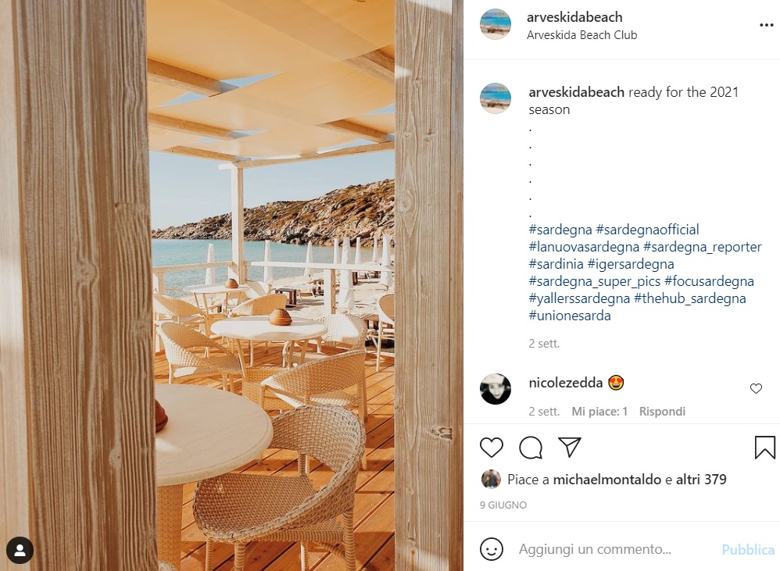This screenshot has height=571, width=780.
Task: Show tagged people icon on photo
Action: (x=20, y=550)
